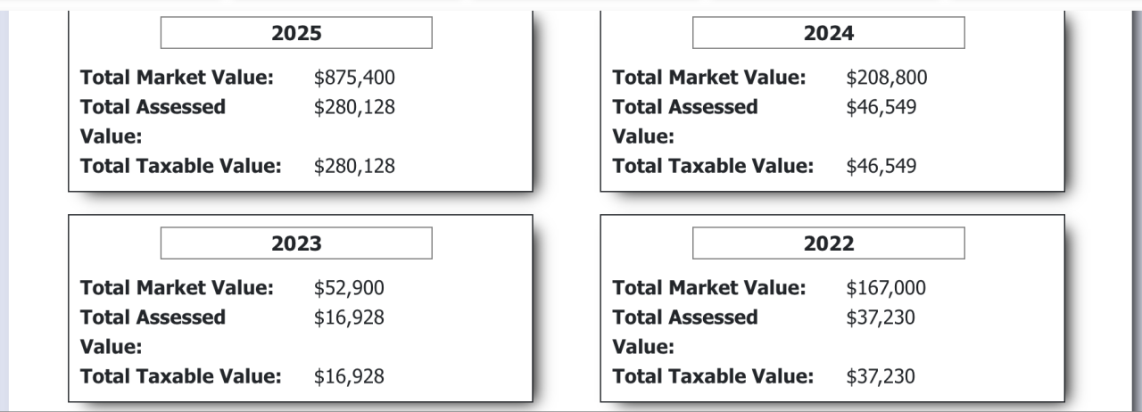Click the 2023 Total Taxable Value amount
The width and height of the screenshot is (1142, 412).
pos(349,376)
